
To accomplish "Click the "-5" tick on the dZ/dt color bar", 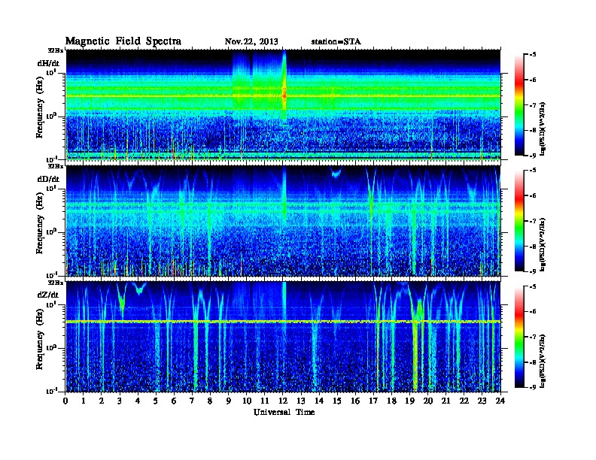I will click(x=533, y=286).
